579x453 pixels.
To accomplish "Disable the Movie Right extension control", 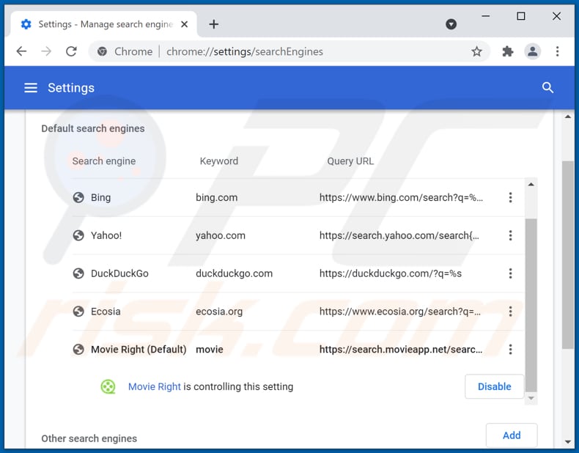I will tap(495, 386).
